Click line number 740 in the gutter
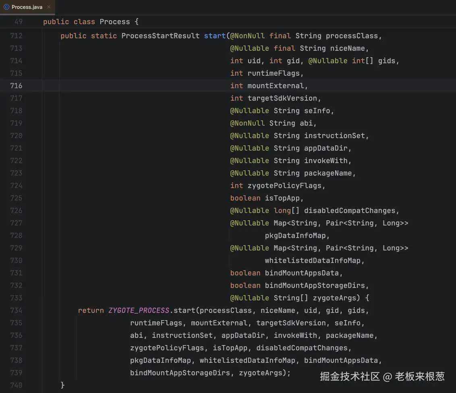 pyautogui.click(x=16, y=385)
